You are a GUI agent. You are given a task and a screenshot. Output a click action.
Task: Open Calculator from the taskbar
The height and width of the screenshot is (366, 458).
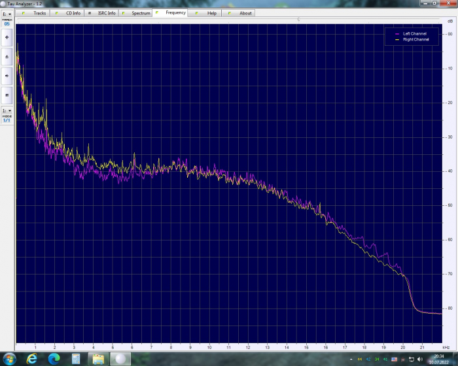click(76, 359)
